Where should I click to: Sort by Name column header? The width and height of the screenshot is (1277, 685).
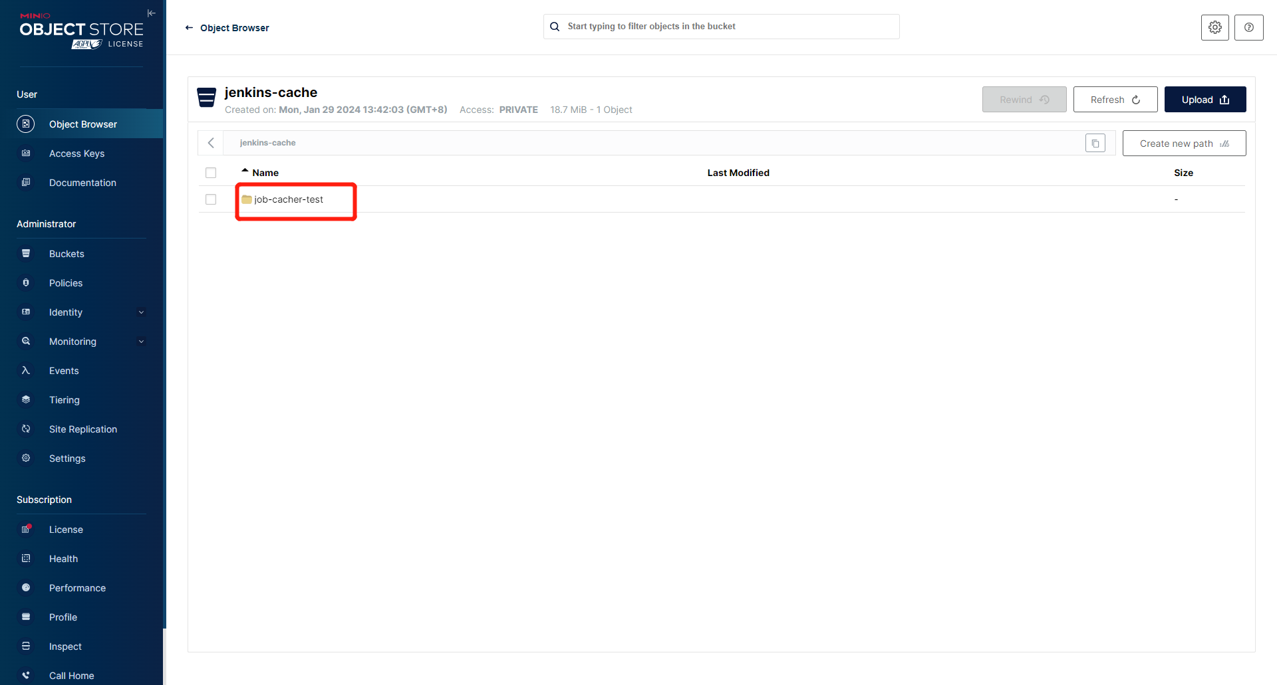[x=265, y=173]
